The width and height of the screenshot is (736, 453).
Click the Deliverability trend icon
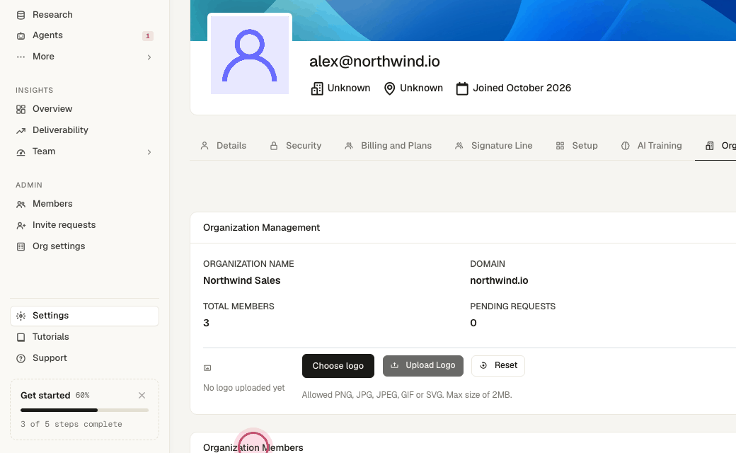[21, 130]
